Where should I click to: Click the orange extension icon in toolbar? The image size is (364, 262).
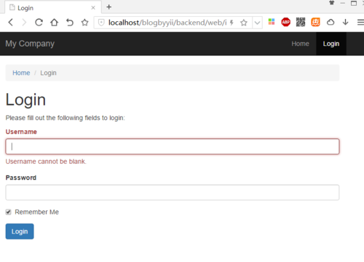[315, 22]
